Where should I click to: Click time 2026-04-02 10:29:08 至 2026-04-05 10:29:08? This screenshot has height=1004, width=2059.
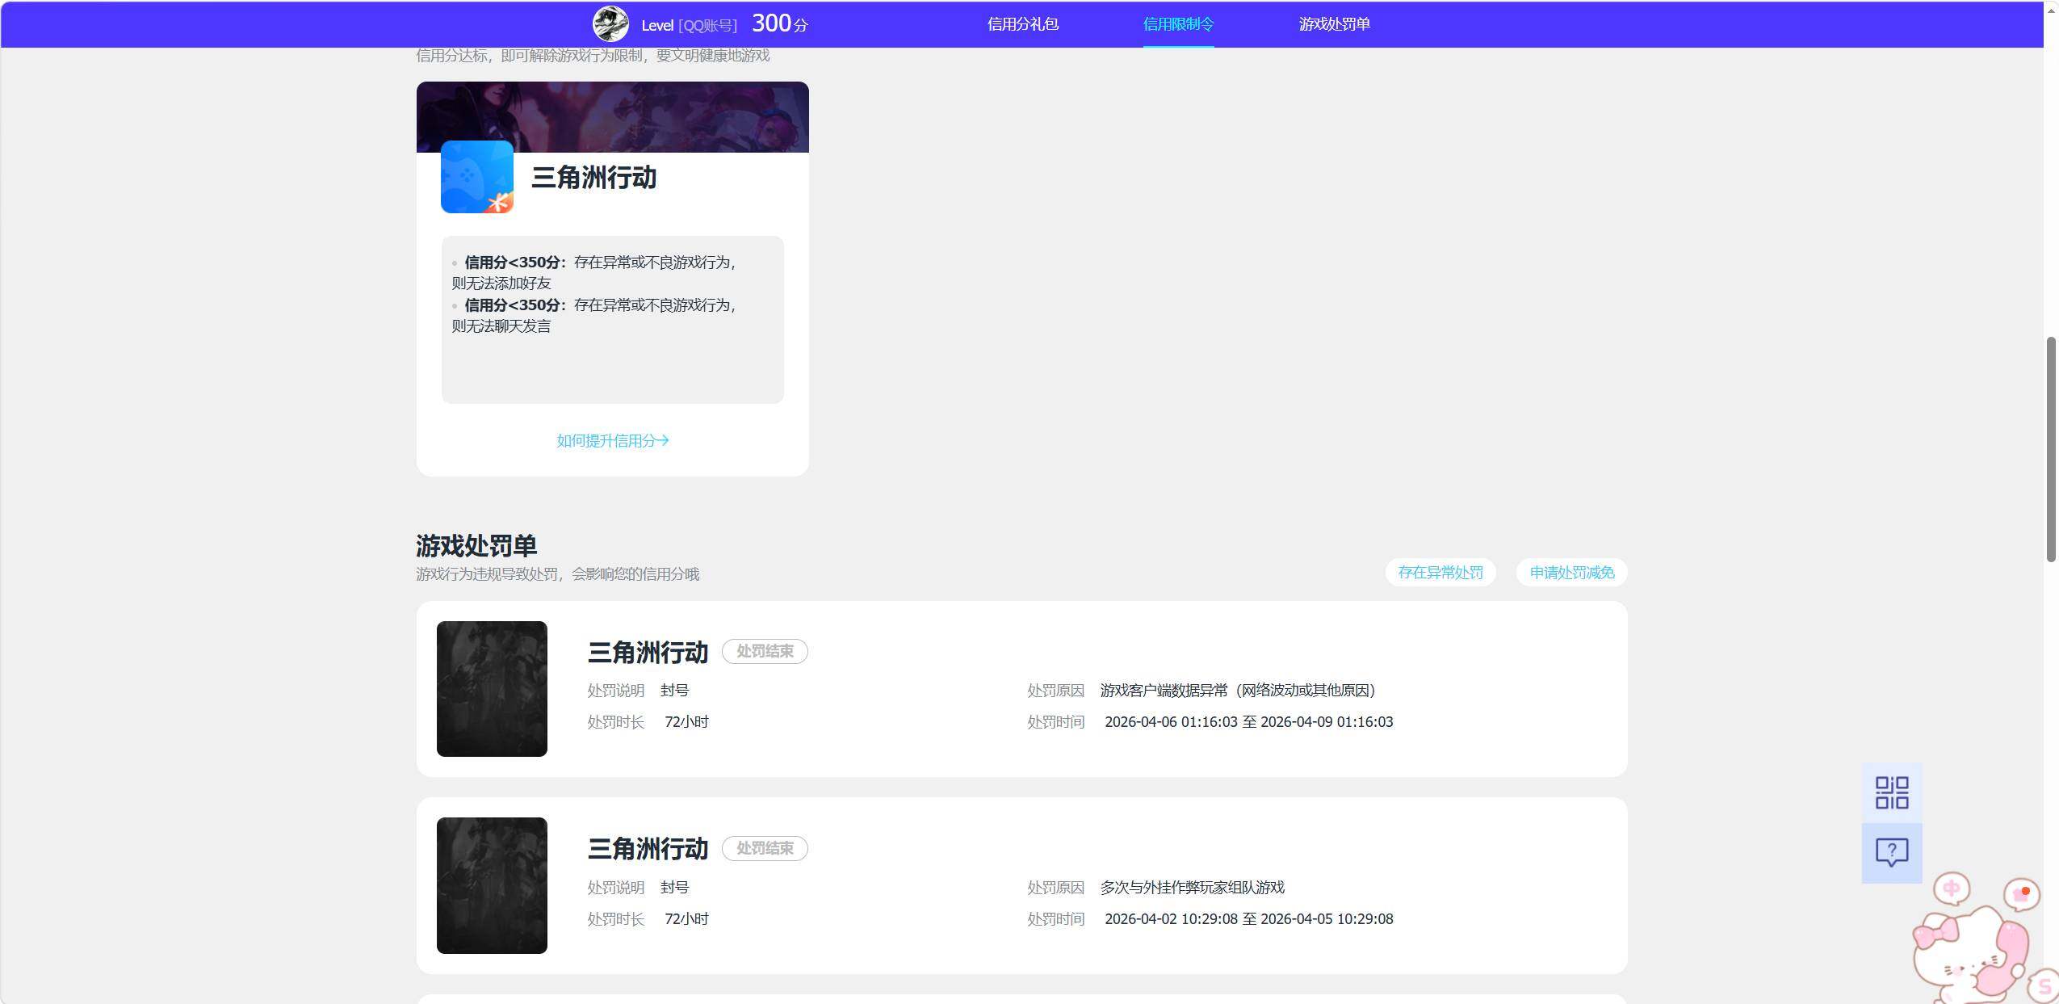point(1248,919)
